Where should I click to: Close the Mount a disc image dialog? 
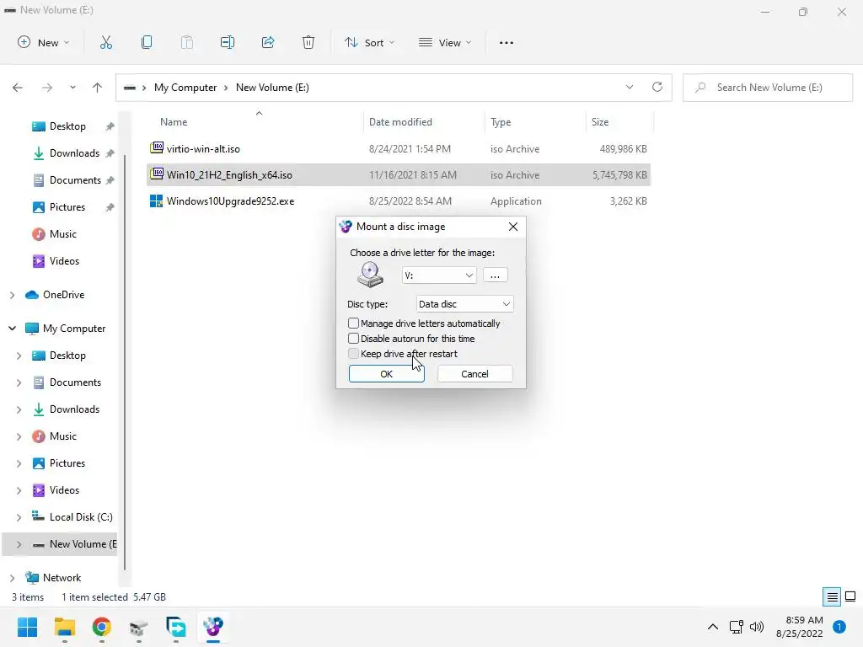pos(513,227)
